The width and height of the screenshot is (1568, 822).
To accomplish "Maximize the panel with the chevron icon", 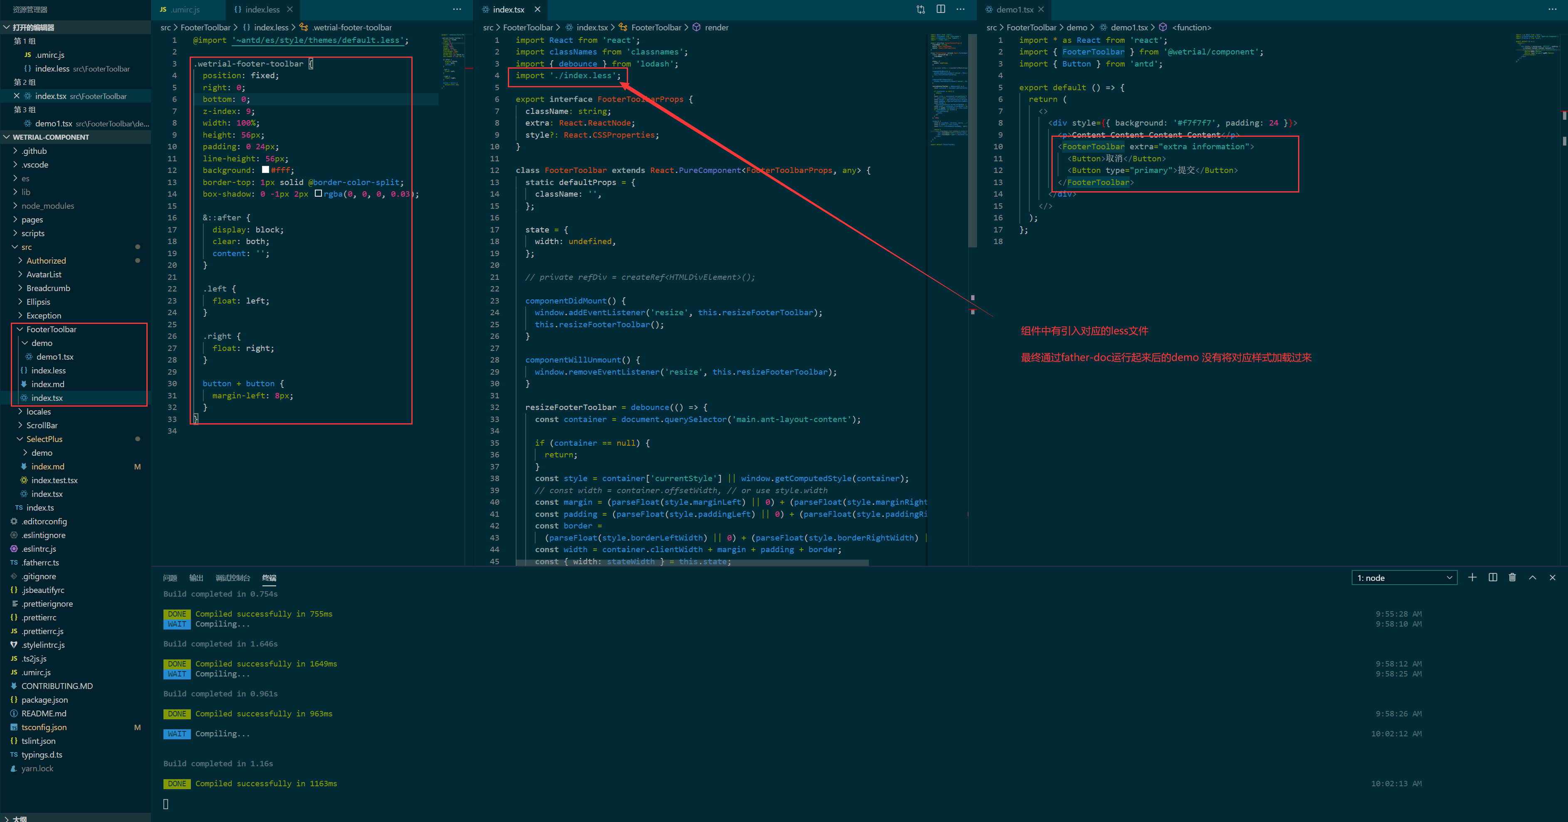I will tap(1533, 577).
